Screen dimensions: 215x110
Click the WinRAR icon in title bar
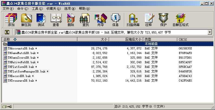pos(4,4)
